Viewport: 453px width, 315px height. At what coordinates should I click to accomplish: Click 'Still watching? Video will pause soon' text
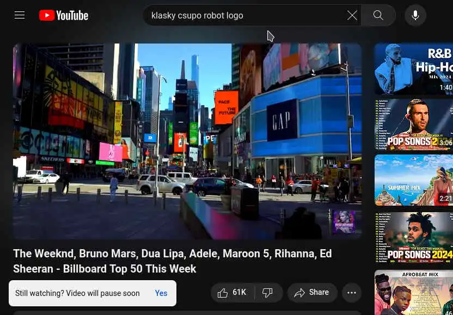tap(77, 293)
